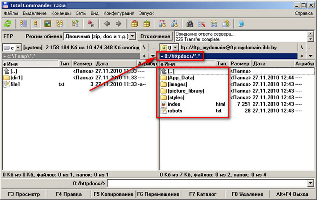Click FTP log scroll down arrow
This screenshot has height=200, width=317.
coord(311,39)
